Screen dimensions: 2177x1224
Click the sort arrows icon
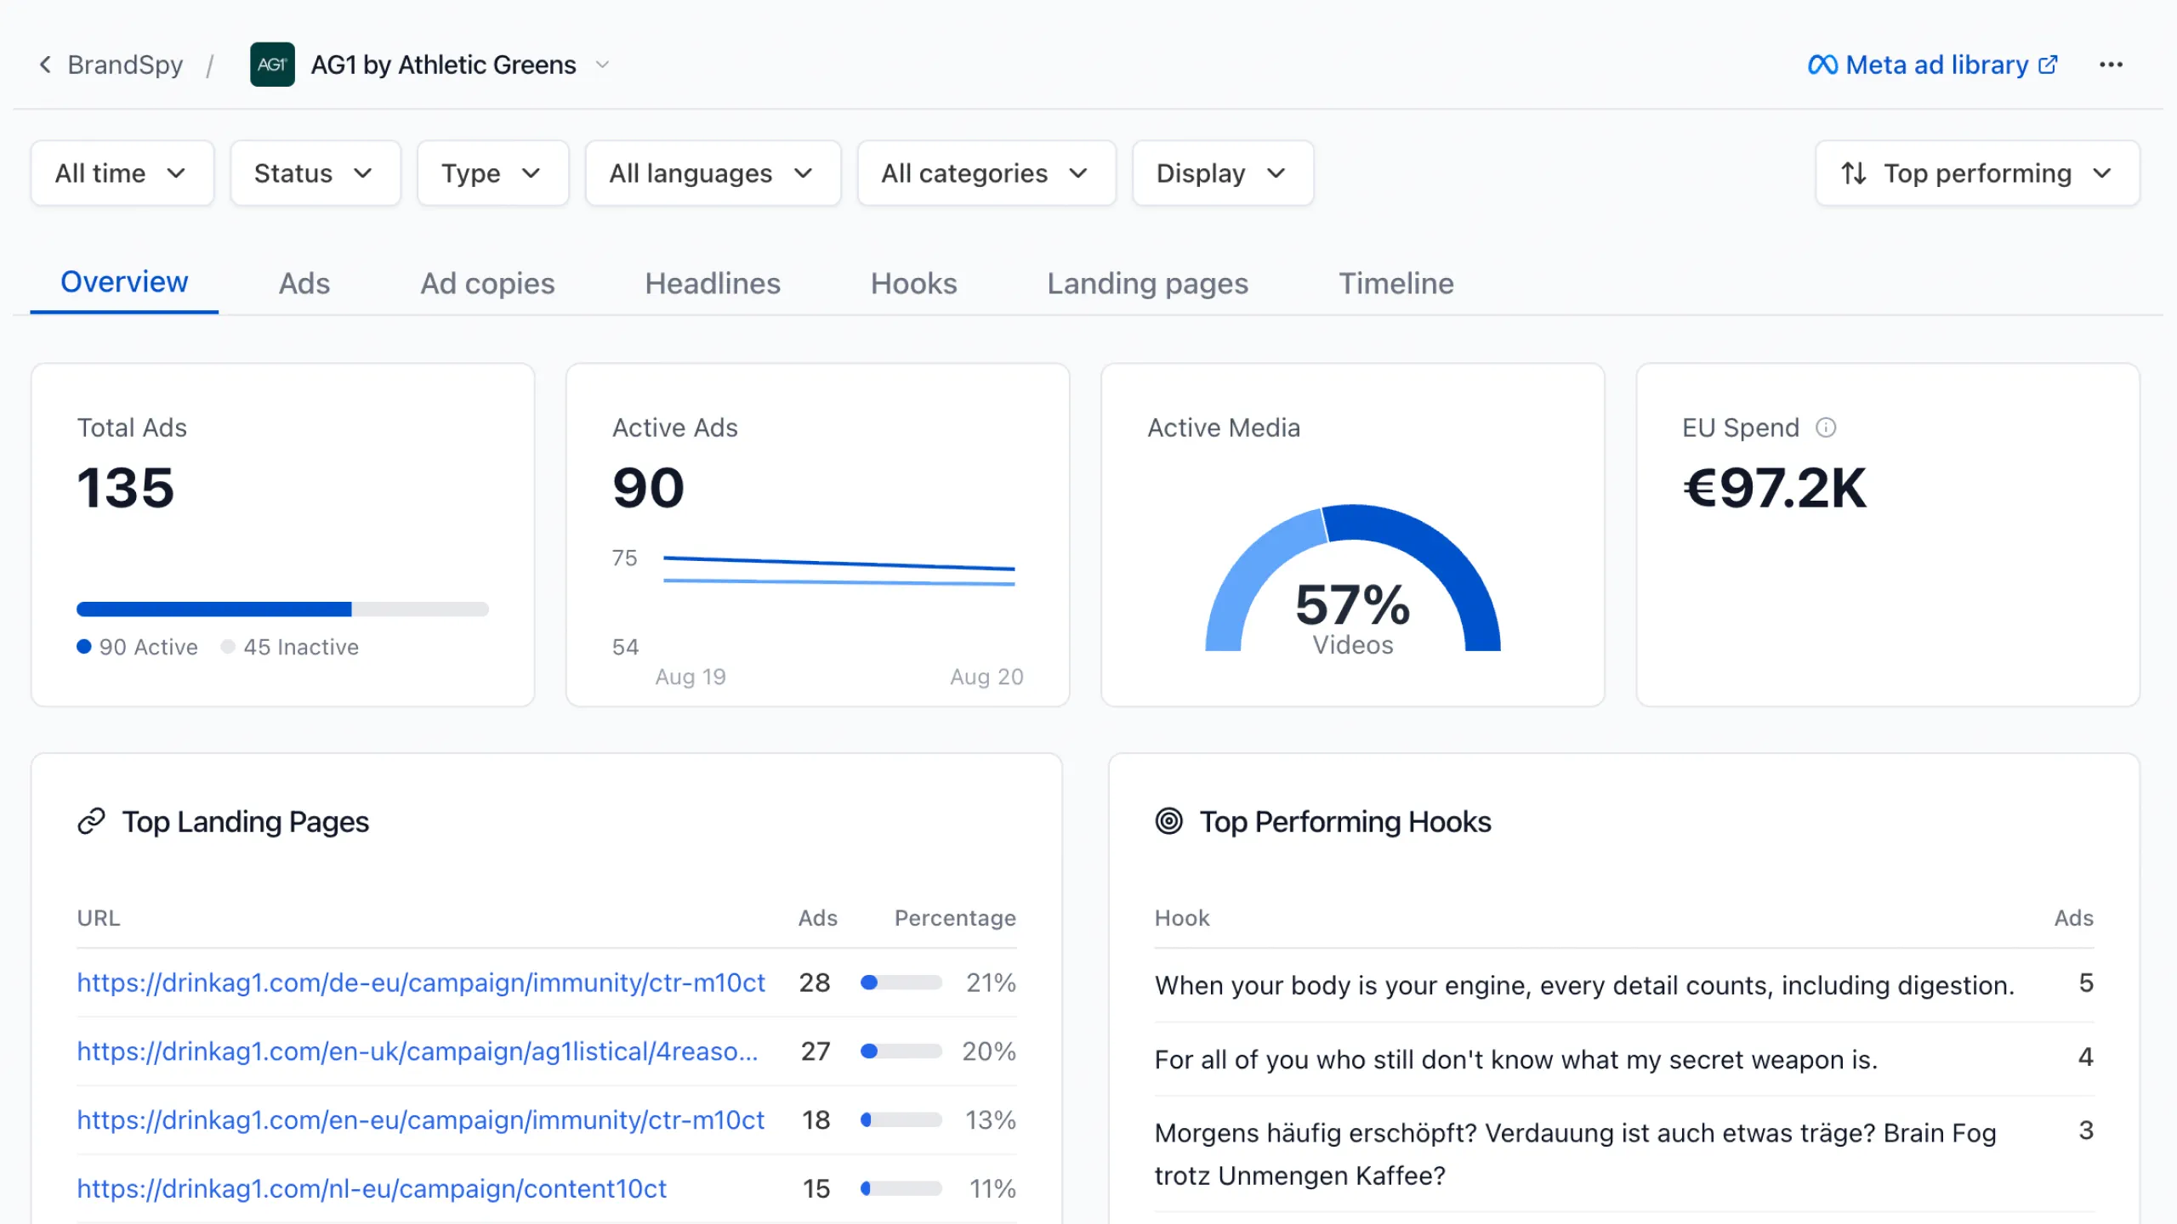[1854, 173]
